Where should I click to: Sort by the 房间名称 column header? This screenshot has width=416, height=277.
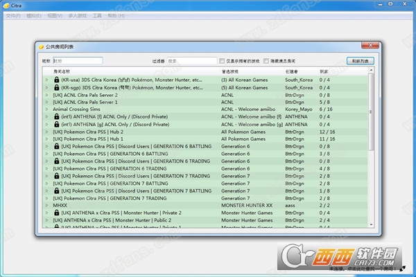(x=62, y=71)
